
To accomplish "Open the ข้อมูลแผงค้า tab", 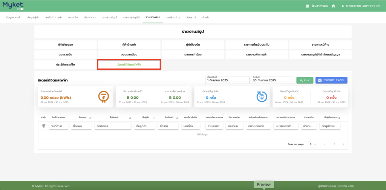I will click(x=13, y=17).
